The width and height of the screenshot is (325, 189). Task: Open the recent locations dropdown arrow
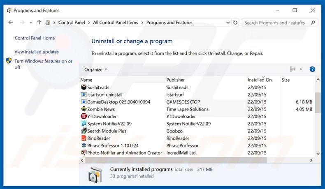31,23
